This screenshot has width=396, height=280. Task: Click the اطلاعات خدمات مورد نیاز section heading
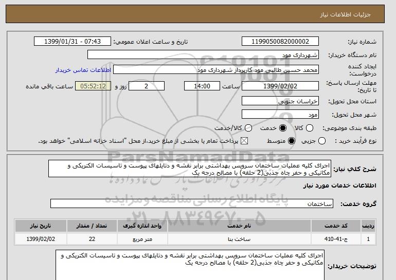339,185
